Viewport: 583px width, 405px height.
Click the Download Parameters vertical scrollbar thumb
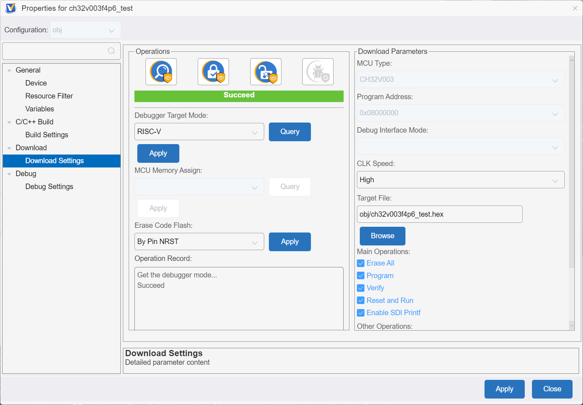572,166
